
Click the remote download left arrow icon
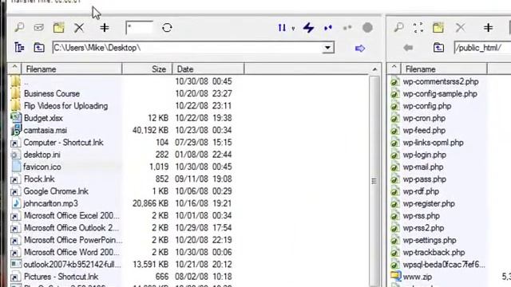coord(408,48)
